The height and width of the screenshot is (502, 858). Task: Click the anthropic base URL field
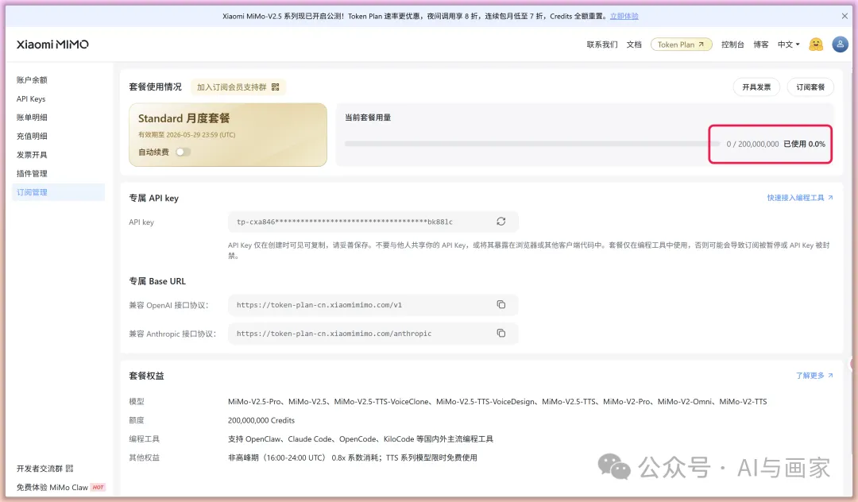(x=373, y=334)
